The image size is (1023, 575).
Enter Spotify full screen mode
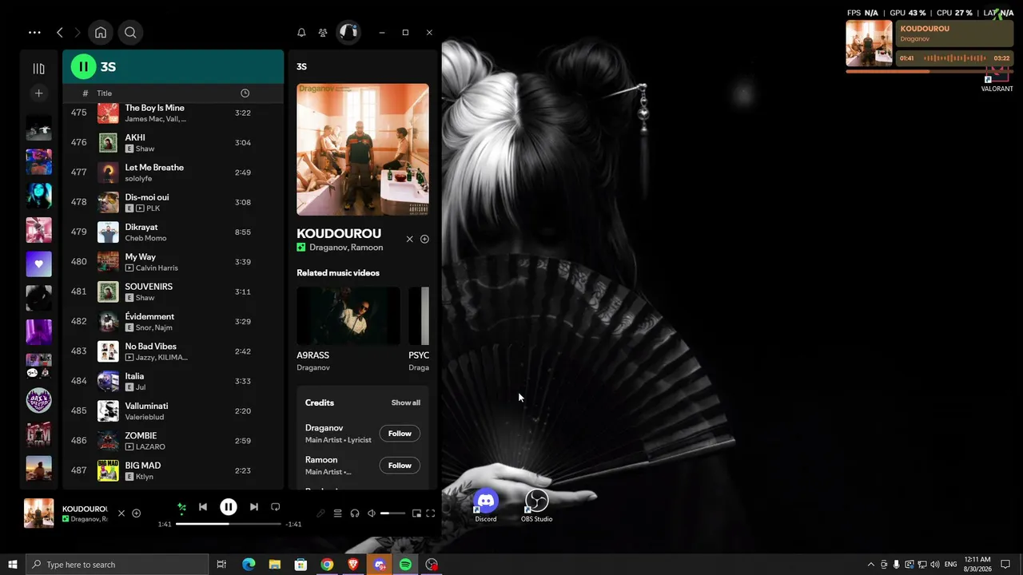[431, 514]
